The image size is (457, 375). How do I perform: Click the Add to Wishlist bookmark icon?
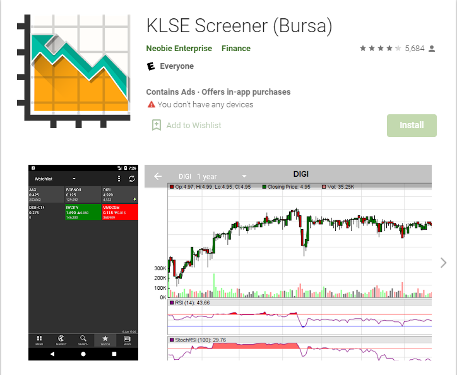[157, 125]
